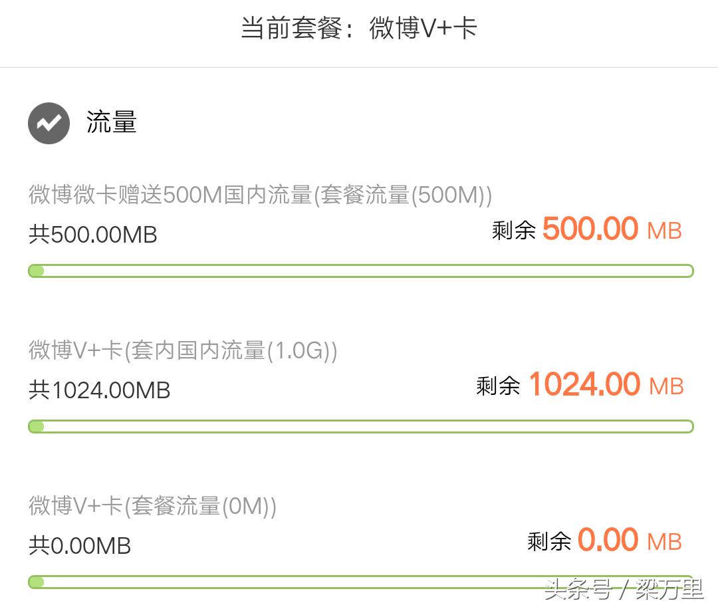Tap the MB unit beside 500.00
Viewport: 718px width, 609px height.
click(x=664, y=231)
